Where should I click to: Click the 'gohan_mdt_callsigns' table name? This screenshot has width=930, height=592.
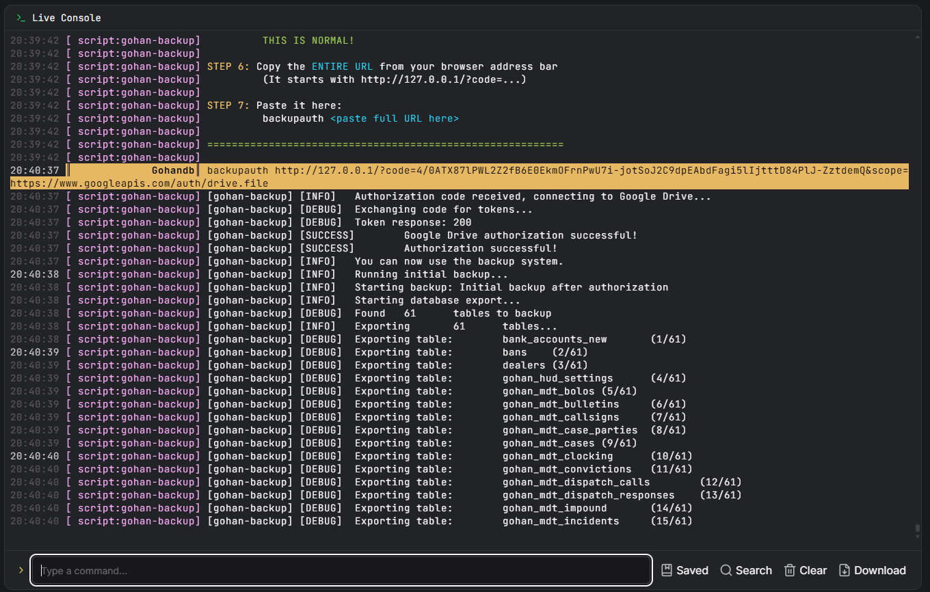[x=561, y=417]
